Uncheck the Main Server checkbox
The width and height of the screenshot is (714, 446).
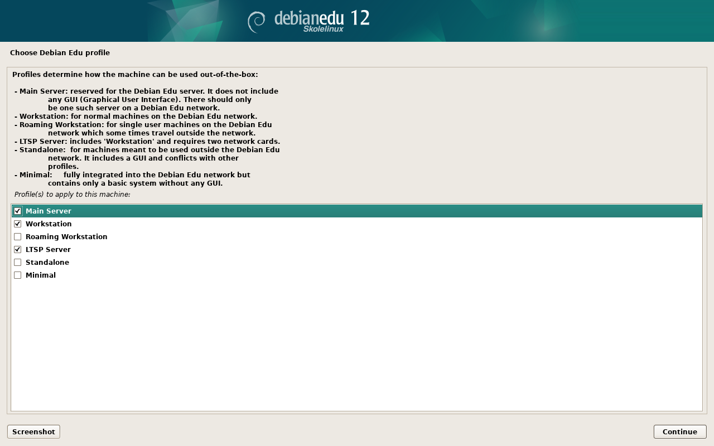(18, 211)
